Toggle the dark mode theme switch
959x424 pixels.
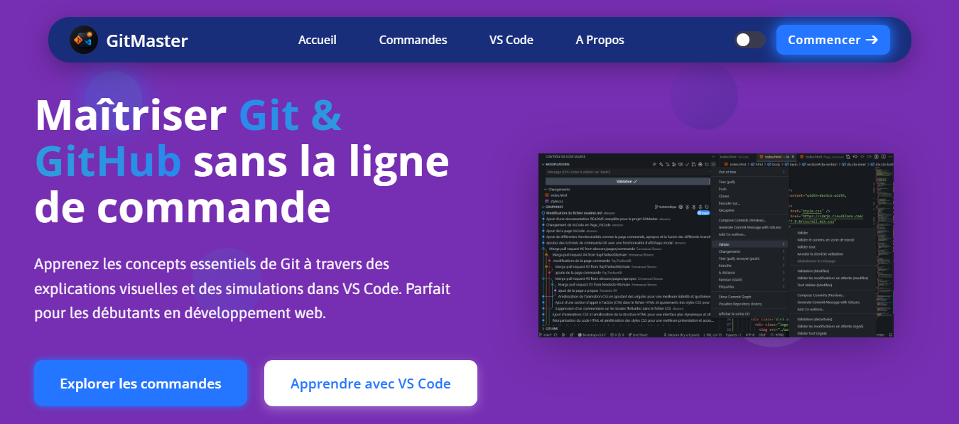click(x=749, y=40)
